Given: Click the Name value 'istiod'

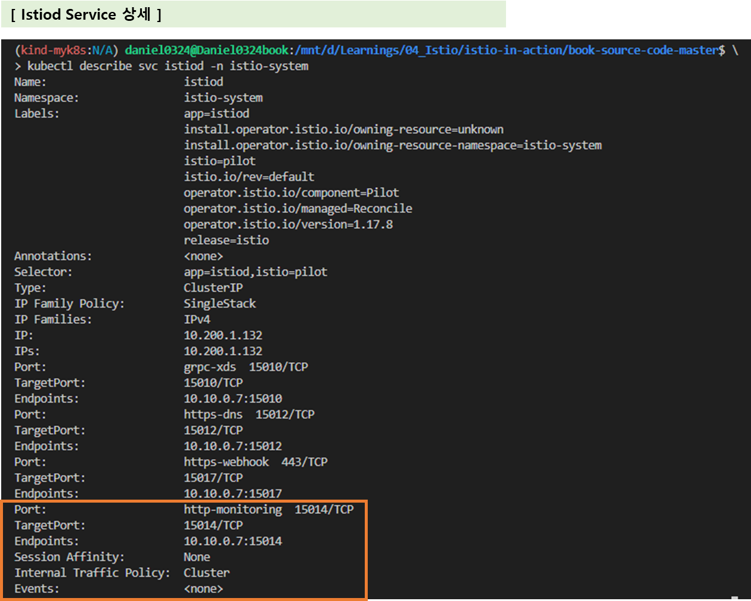Looking at the screenshot, I should tap(203, 82).
